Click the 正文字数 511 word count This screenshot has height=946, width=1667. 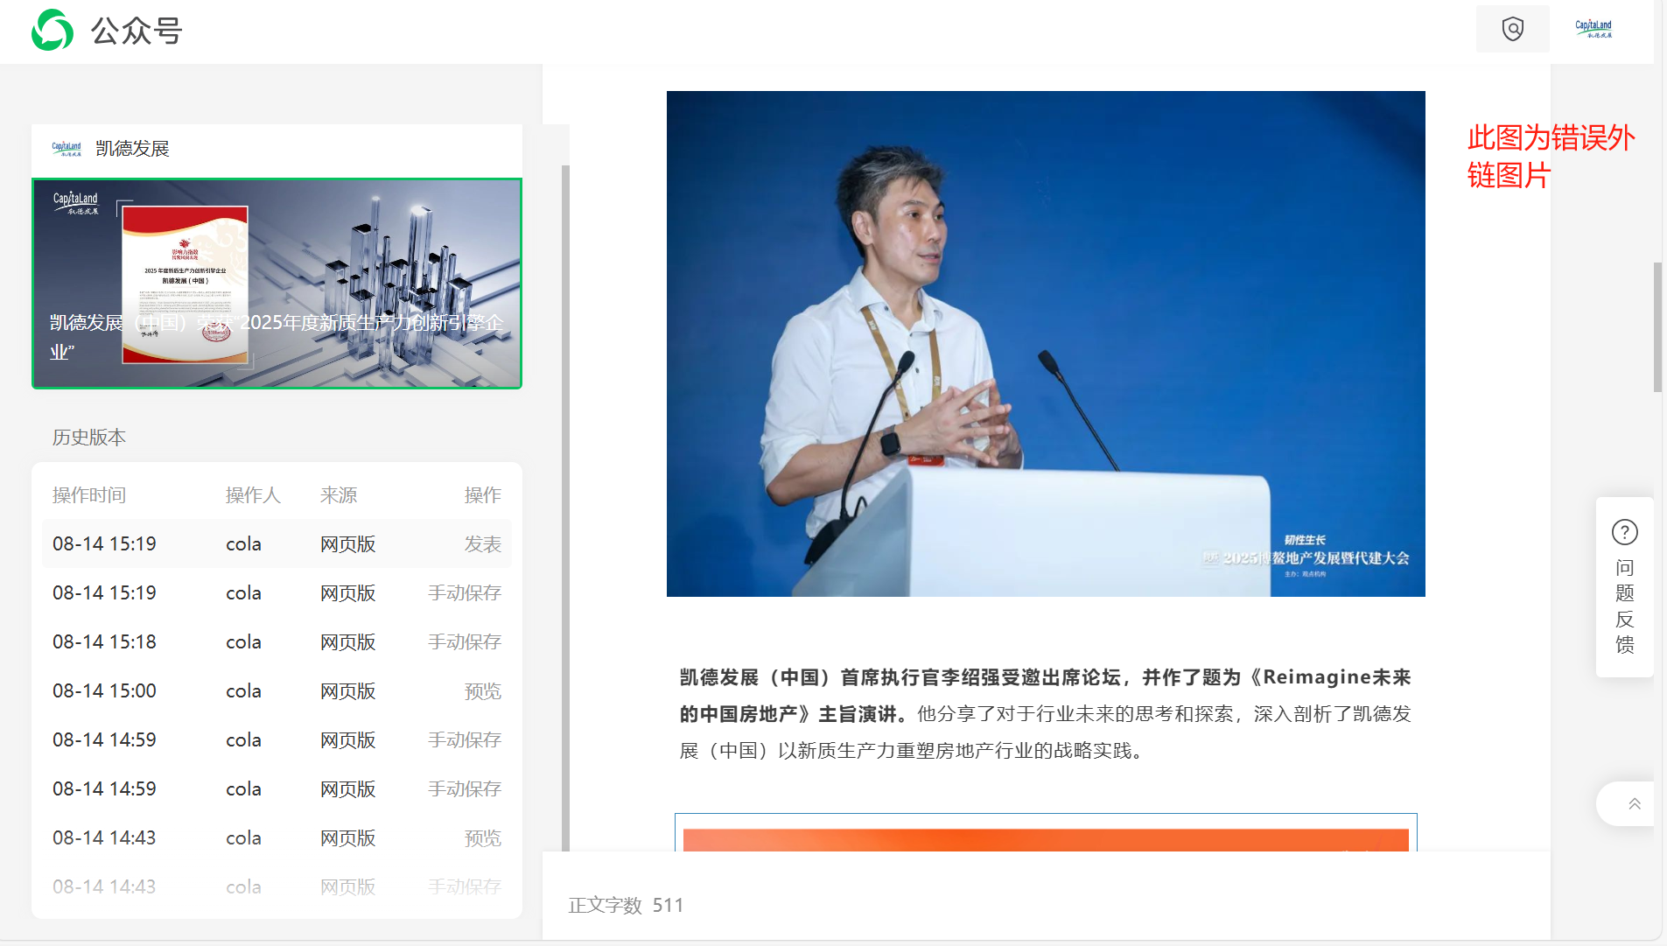coord(626,905)
